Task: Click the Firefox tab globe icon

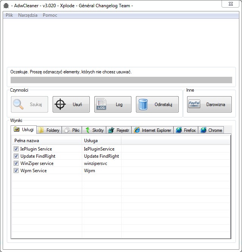Action: [179, 130]
